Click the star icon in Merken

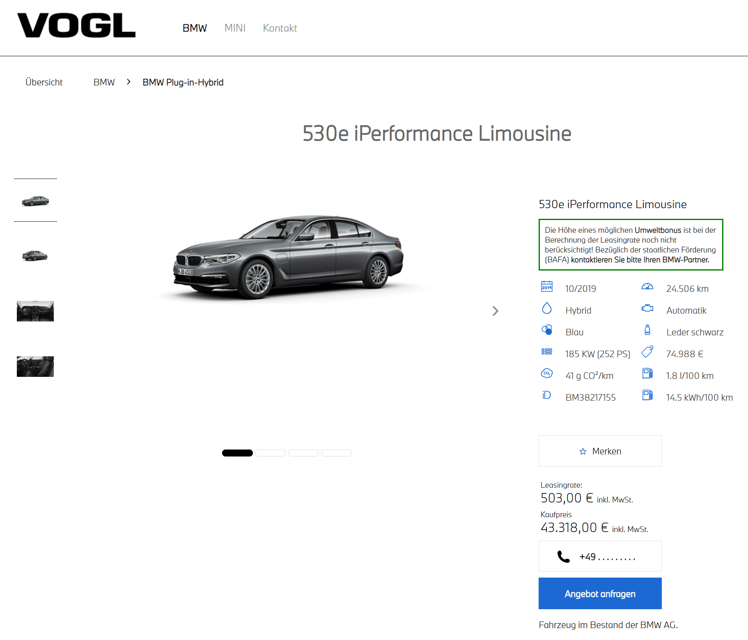coord(583,452)
